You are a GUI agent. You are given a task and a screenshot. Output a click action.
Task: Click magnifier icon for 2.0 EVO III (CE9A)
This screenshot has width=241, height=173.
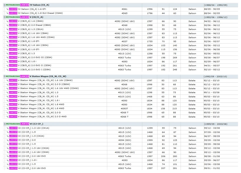pyautogui.click(x=7, y=57)
